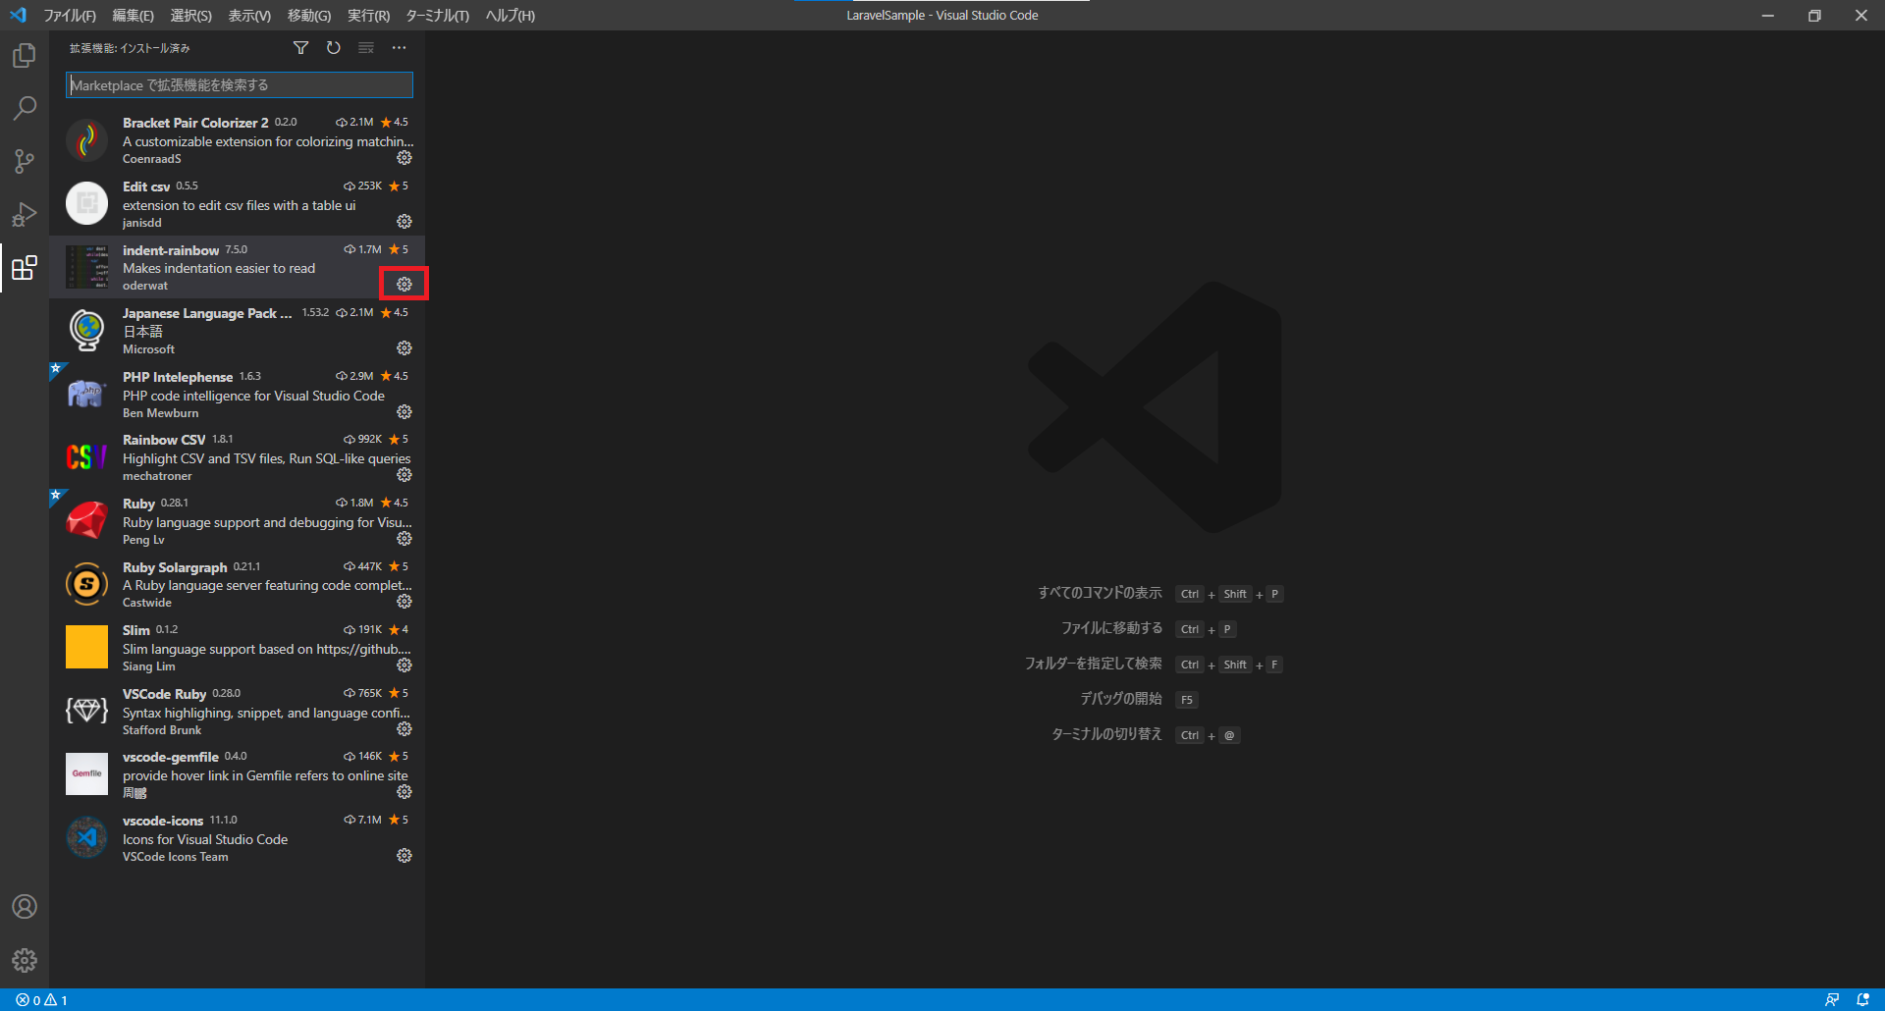The width and height of the screenshot is (1885, 1011).
Task: Select the vscode-icons extension title
Action: (163, 821)
